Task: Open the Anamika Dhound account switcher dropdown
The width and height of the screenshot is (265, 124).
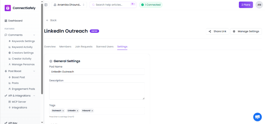Action: point(69,5)
